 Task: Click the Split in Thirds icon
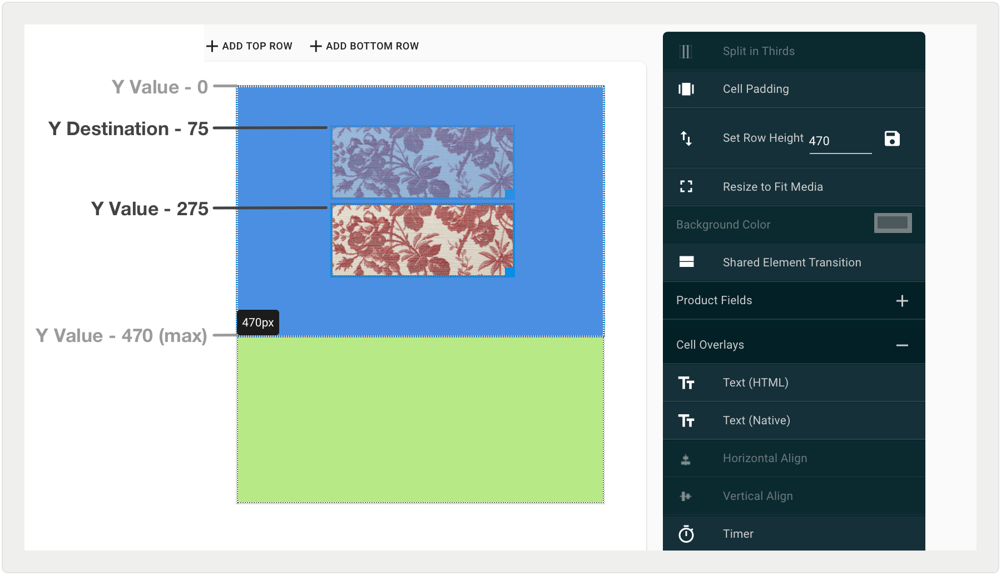coord(686,52)
